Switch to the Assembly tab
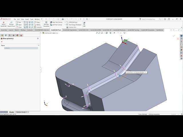This screenshot has height=137, width=183. (x=4, y=30)
